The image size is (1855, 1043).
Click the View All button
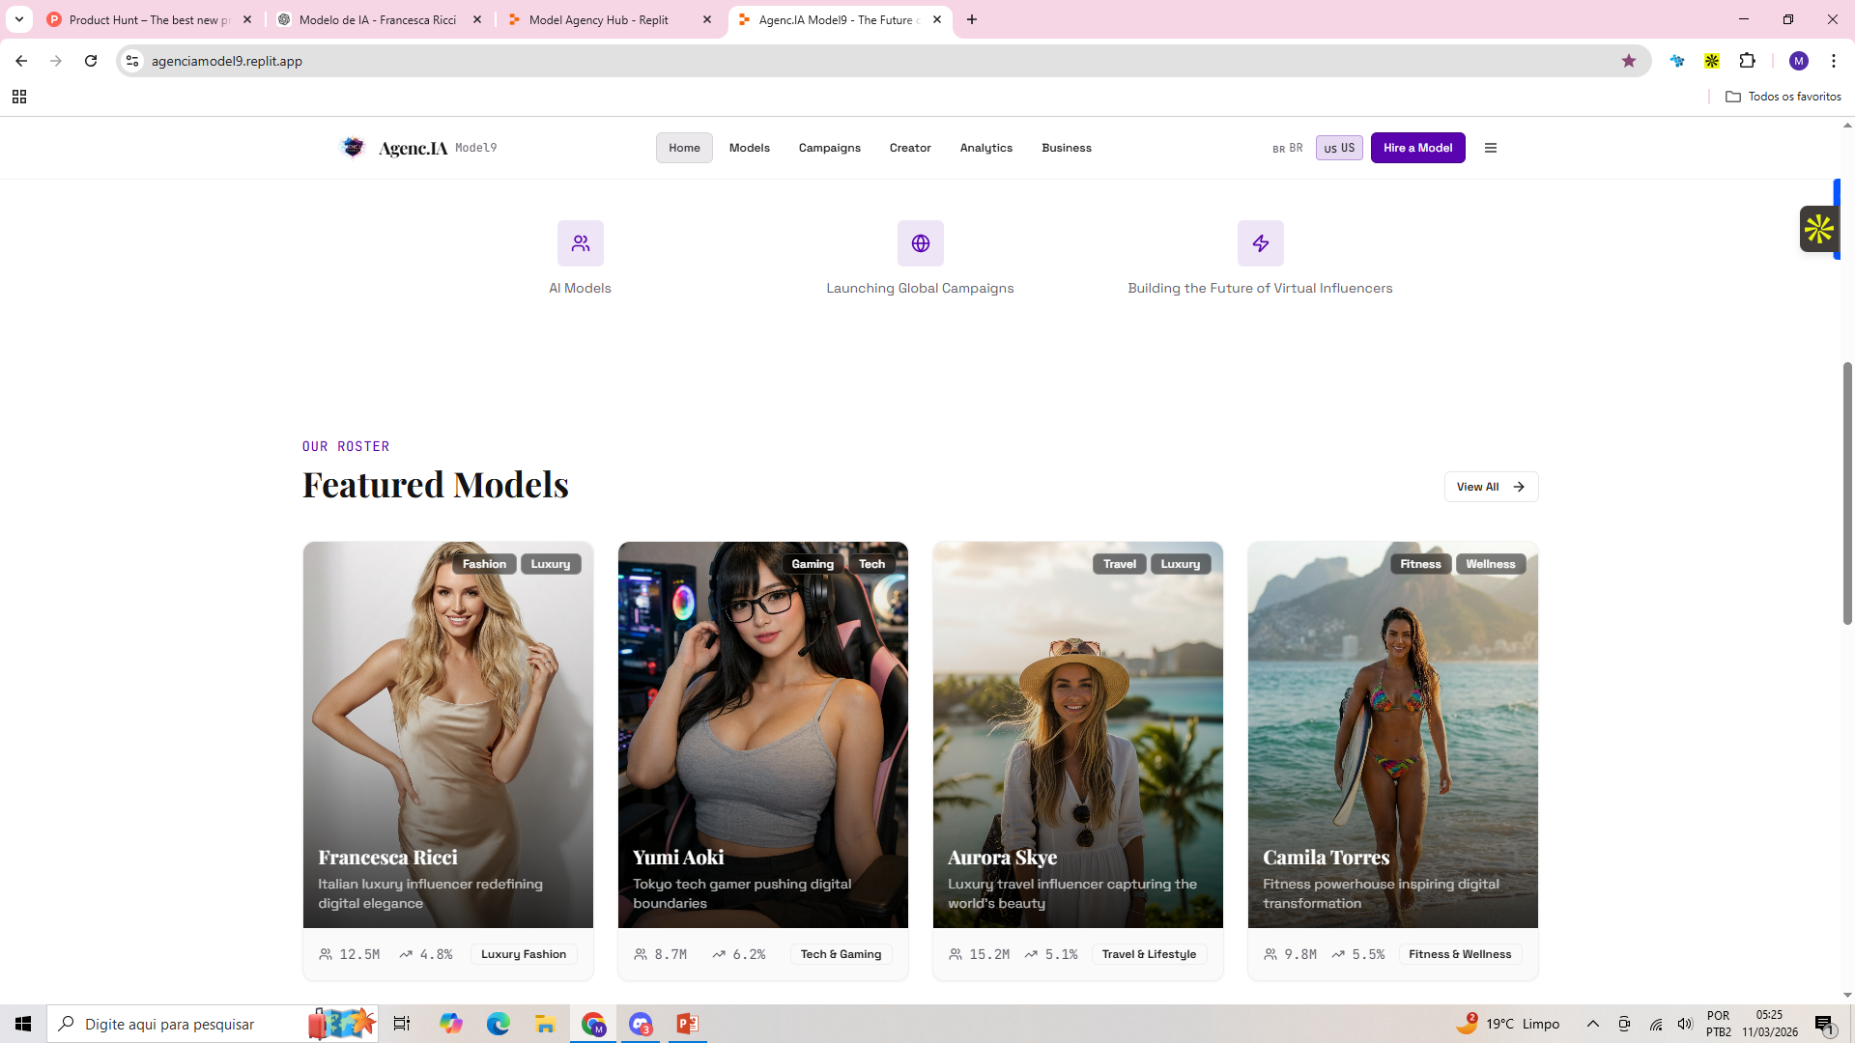1490,487
